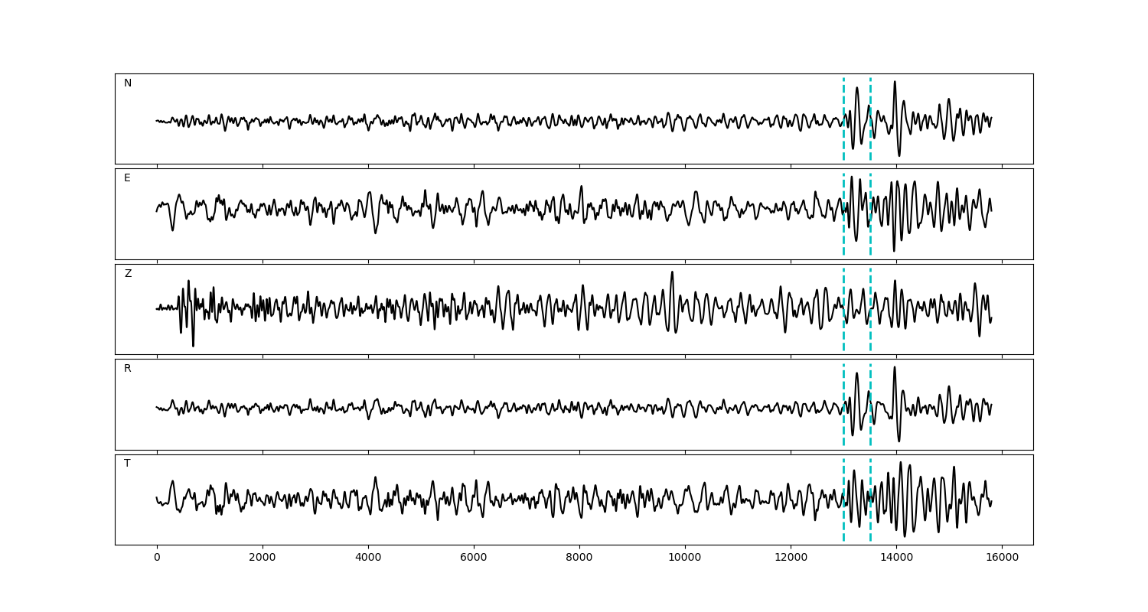Click the tallest peak in the Z trace
Screen dimensions: 1148x612
point(672,273)
